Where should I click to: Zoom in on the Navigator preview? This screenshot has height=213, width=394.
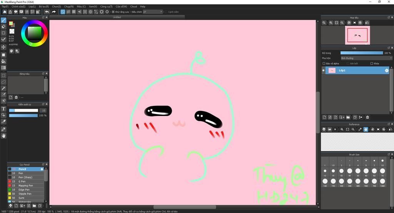(331, 23)
